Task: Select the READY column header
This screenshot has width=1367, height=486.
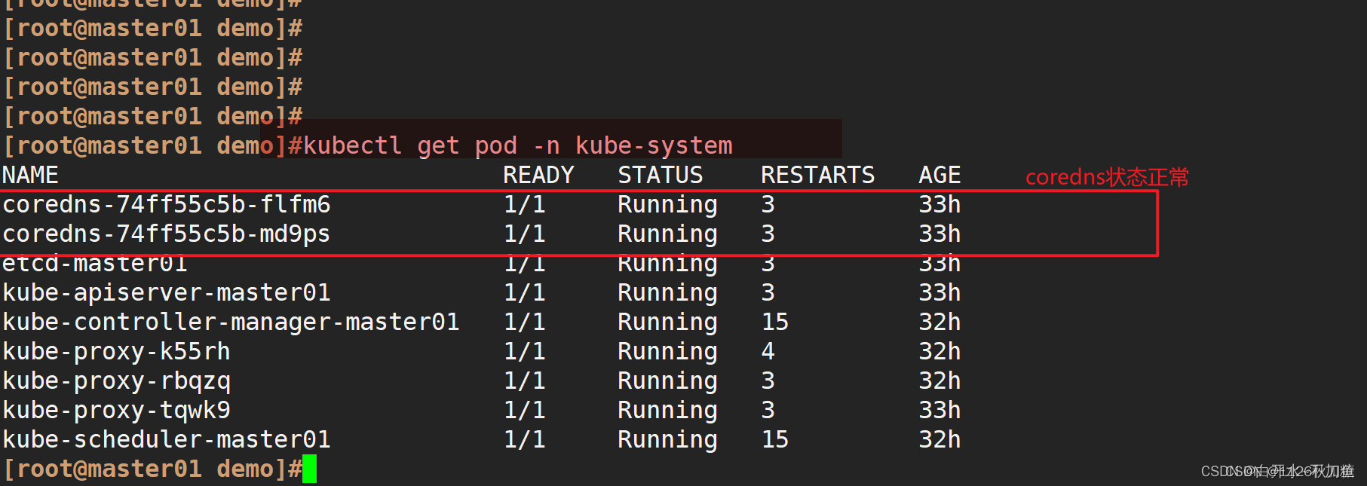Action: tap(538, 175)
